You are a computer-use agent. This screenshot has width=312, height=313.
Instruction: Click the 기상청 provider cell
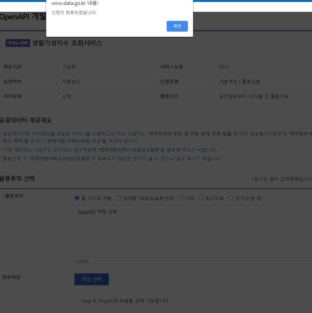(x=69, y=67)
